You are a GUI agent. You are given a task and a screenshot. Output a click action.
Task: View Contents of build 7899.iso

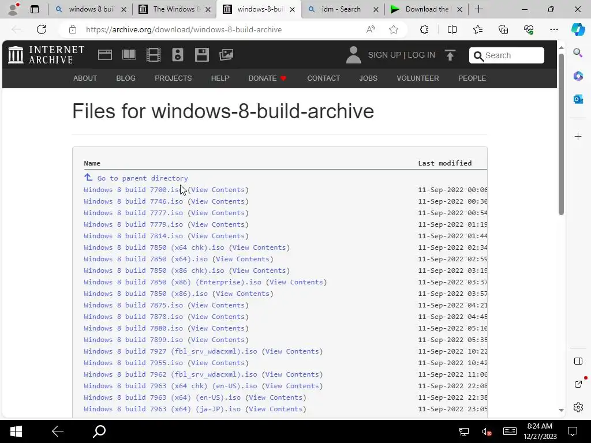[218, 340]
